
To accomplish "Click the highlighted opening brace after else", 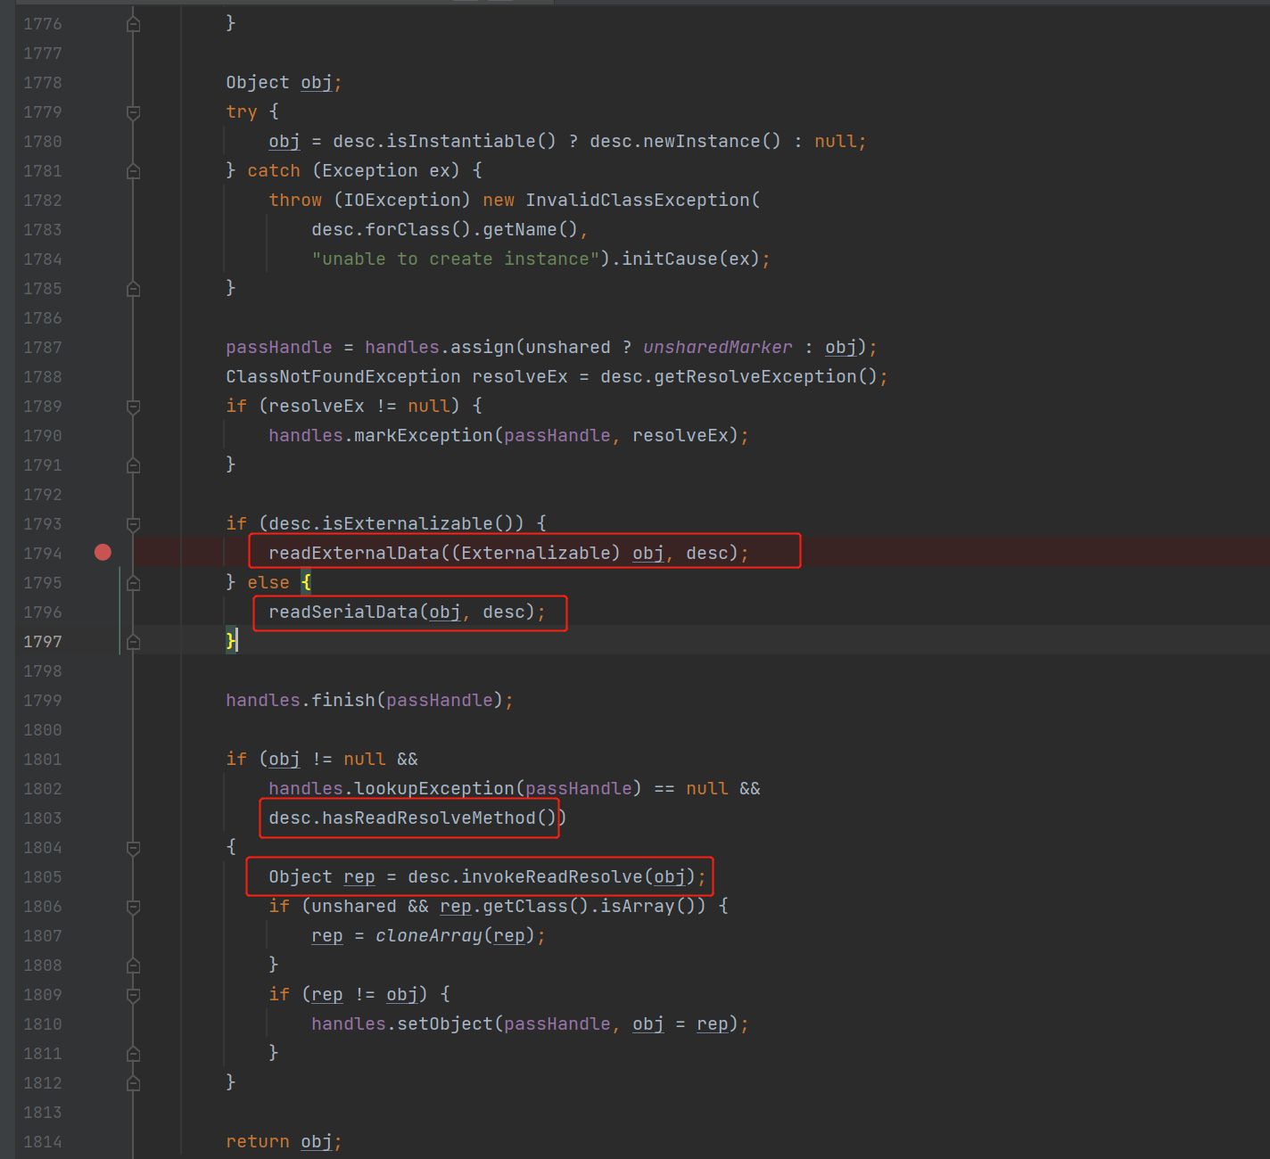I will [306, 582].
